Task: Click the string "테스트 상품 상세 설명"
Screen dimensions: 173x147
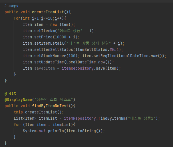Action: click(88, 43)
